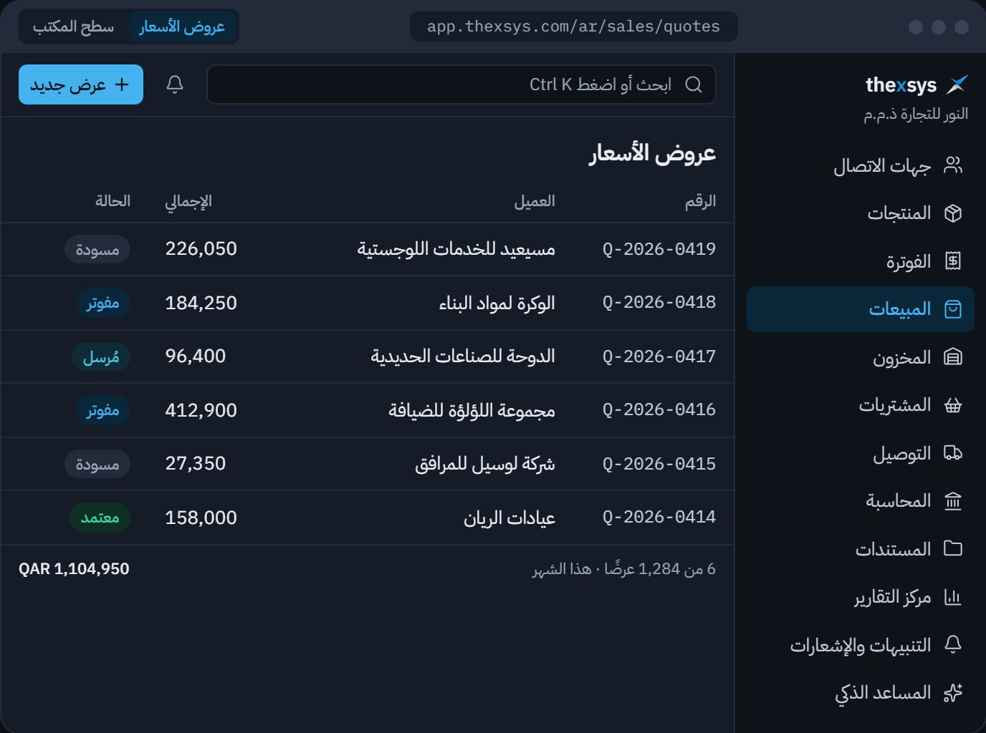Click the المستندات folder icon in the sidebar
Image resolution: width=986 pixels, height=733 pixels.
point(953,549)
